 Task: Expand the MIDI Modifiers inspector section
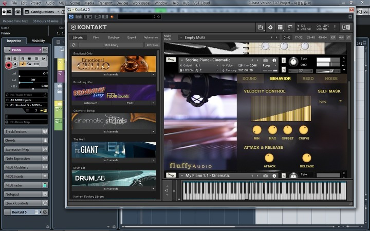coord(26,167)
